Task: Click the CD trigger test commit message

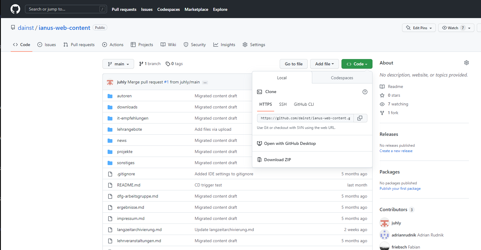Action: click(x=208, y=185)
